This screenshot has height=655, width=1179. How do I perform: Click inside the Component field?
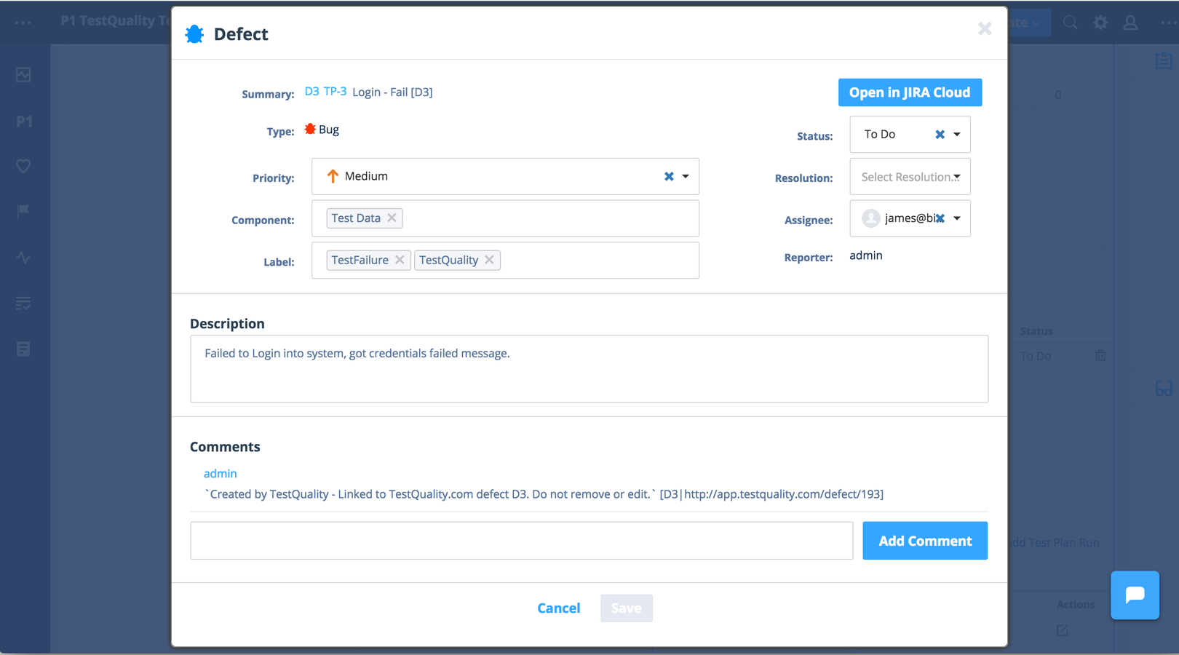pos(505,218)
